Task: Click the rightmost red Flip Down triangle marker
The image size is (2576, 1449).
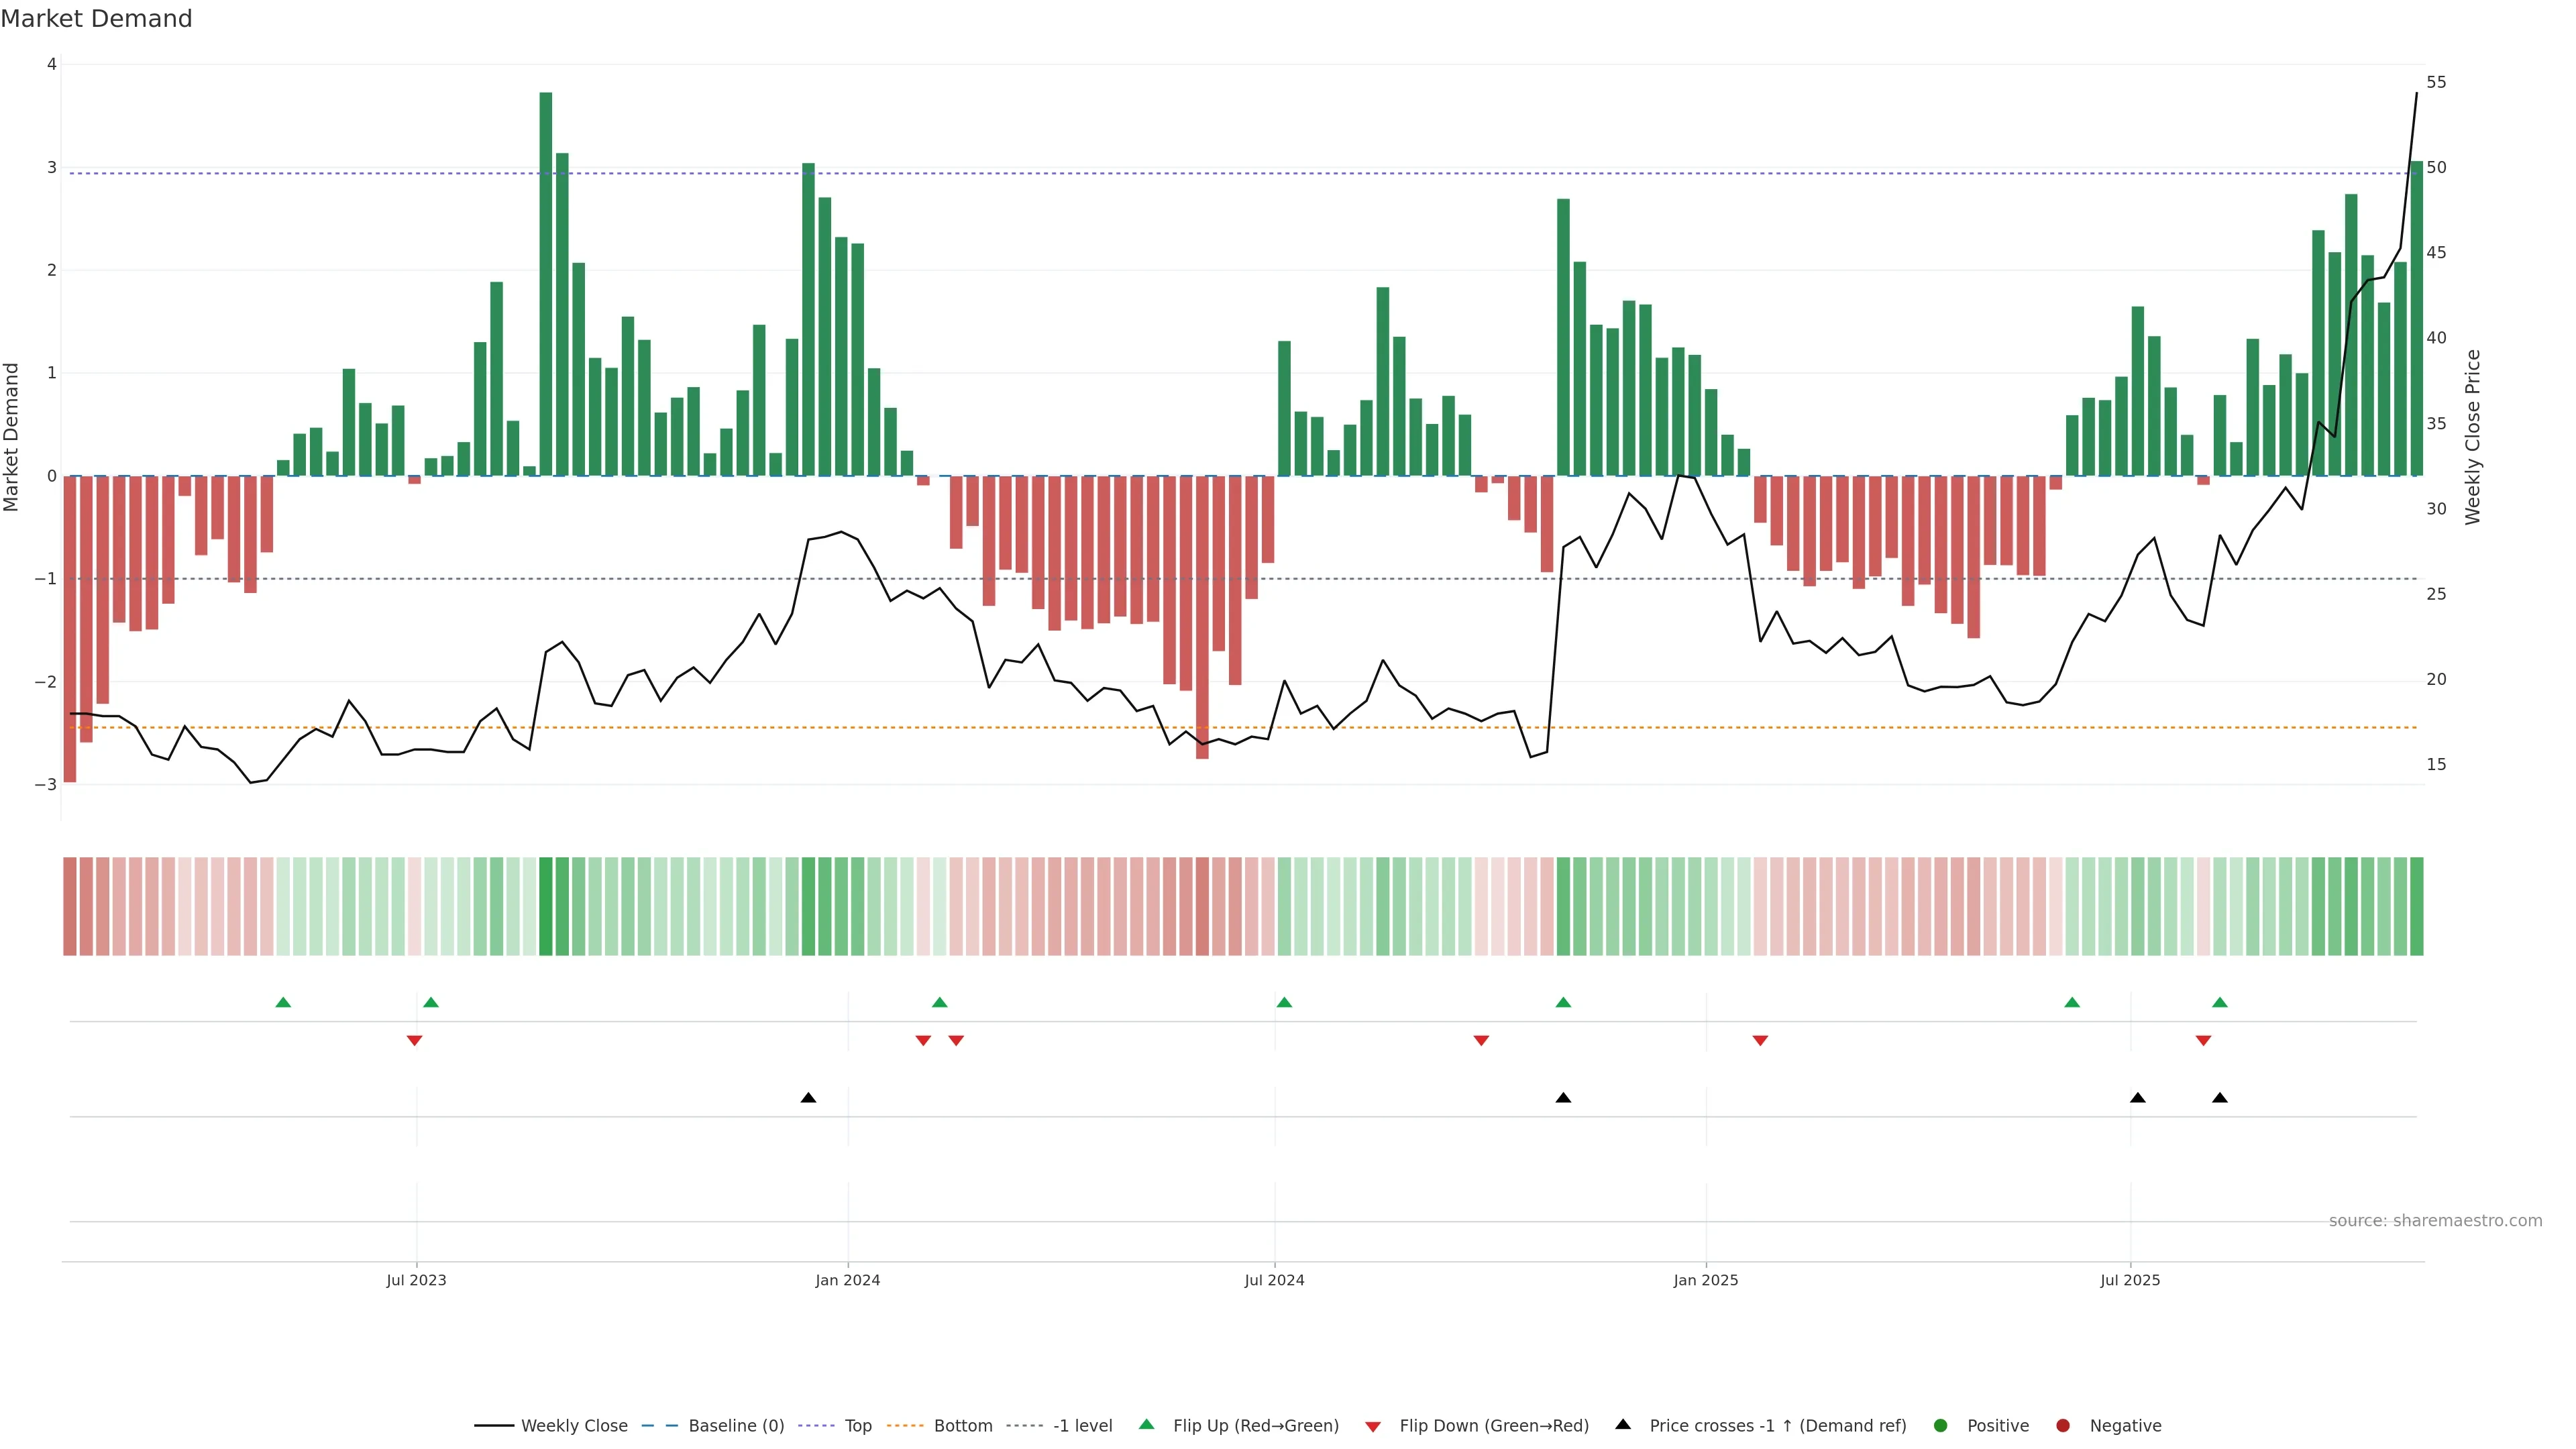Action: coord(2203,1041)
